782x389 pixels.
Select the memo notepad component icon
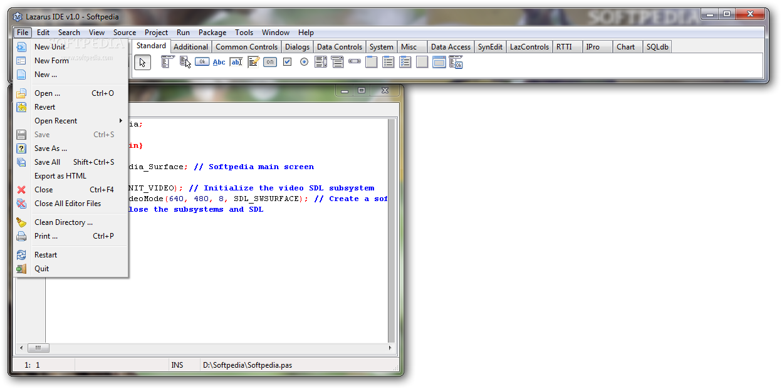click(253, 62)
